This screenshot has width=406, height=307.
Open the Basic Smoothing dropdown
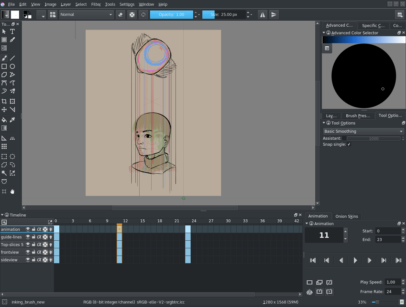363,131
